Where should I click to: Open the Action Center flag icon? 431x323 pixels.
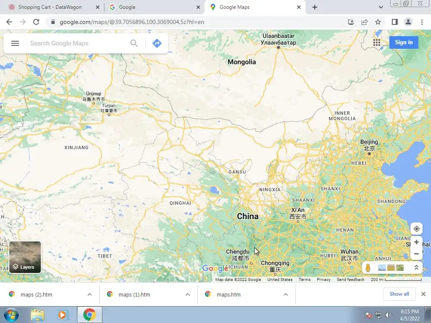(x=368, y=315)
